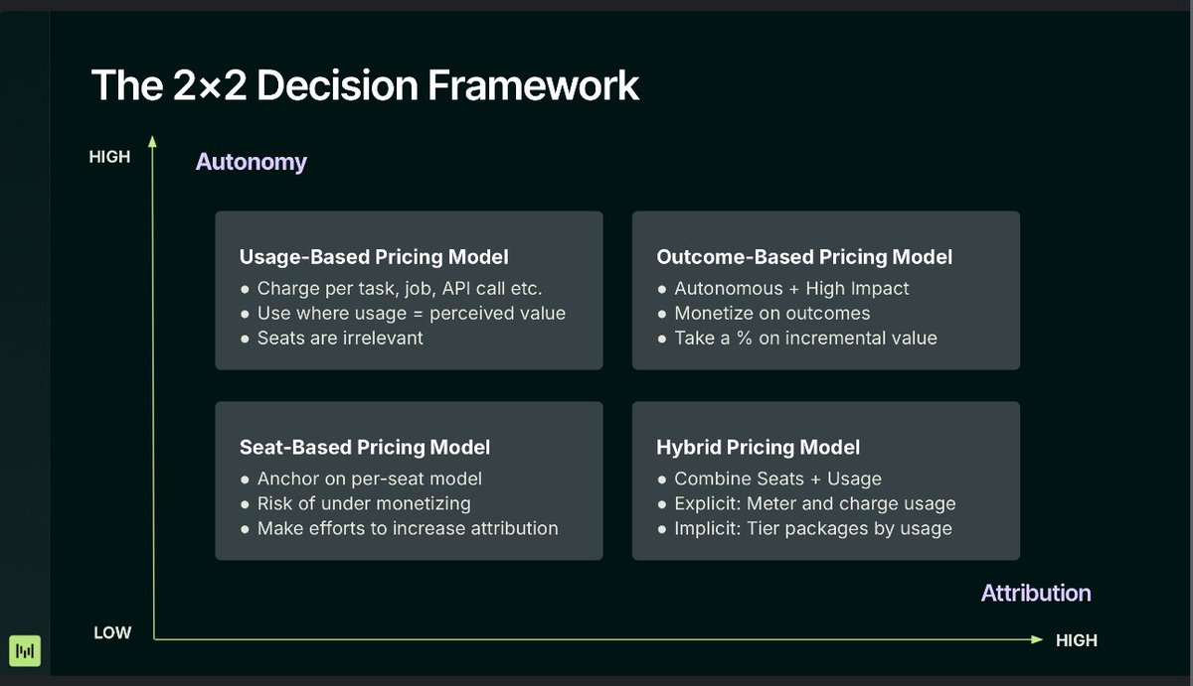
Task: Click 'Take a % on incremental value' bullet
Action: (805, 338)
